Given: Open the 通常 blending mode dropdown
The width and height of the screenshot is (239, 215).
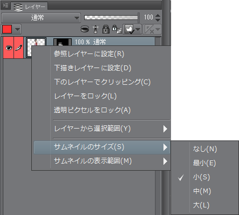Looking at the screenshot, I should click(x=41, y=18).
